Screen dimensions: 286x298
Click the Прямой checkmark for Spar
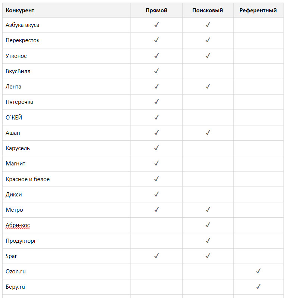pyautogui.click(x=156, y=256)
